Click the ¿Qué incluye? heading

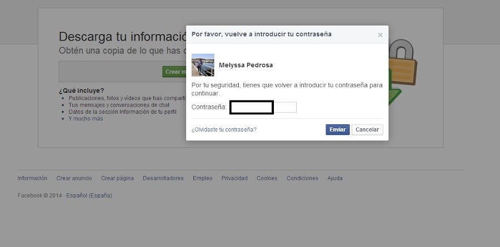(x=82, y=90)
